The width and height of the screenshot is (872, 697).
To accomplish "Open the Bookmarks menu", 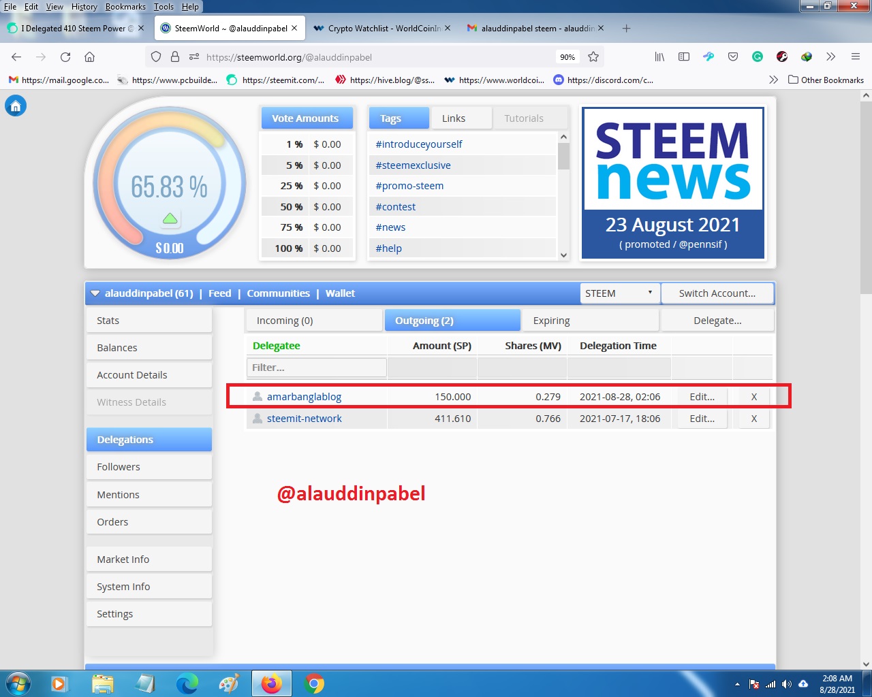I will point(125,7).
